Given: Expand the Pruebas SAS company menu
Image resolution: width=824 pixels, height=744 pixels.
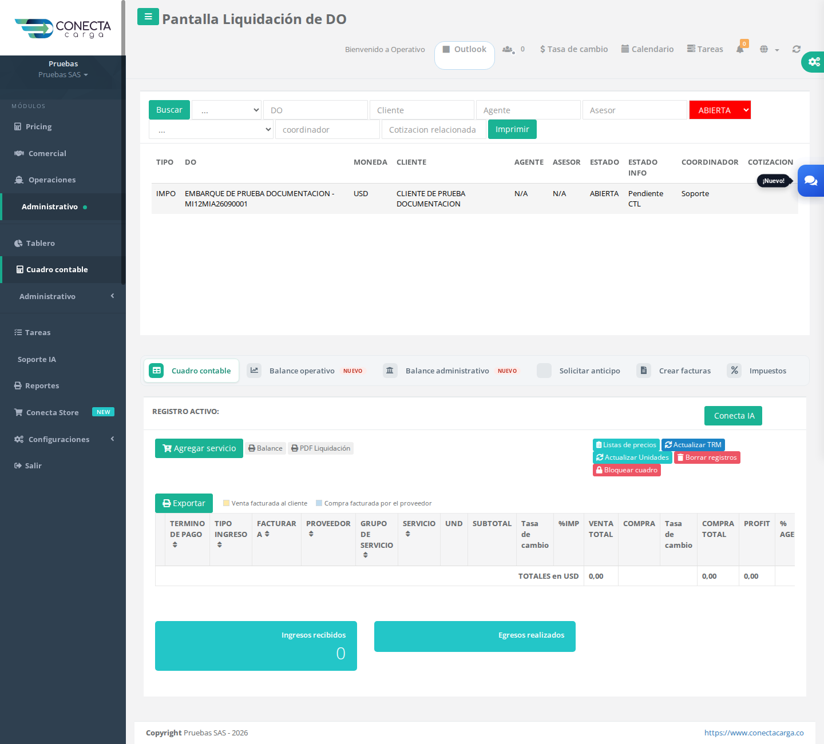Looking at the screenshot, I should pos(63,75).
